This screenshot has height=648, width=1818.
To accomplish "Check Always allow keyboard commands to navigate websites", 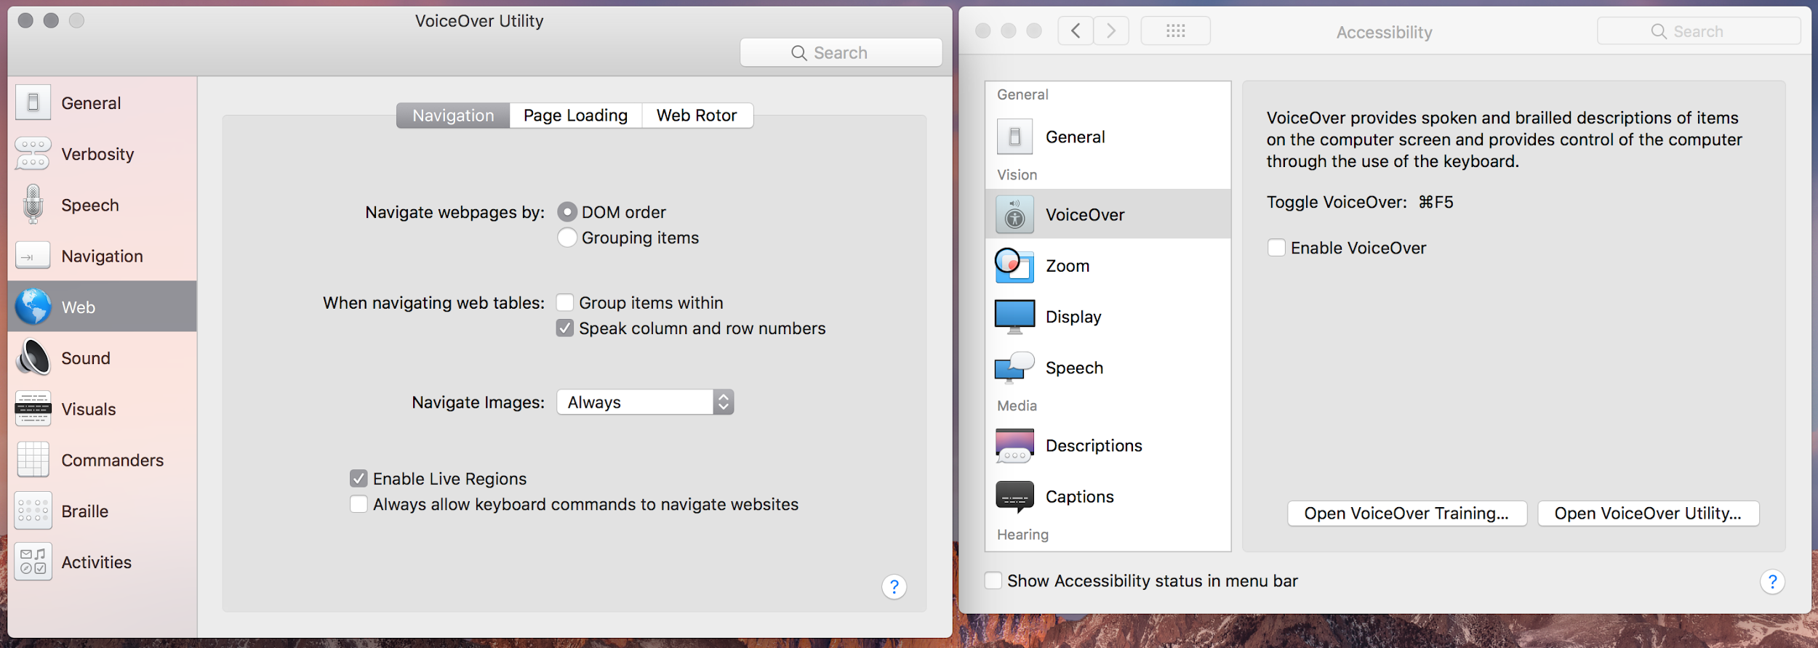I will coord(359,504).
